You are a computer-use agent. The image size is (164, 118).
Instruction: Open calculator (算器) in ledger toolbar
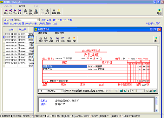pyautogui.click(x=54, y=12)
